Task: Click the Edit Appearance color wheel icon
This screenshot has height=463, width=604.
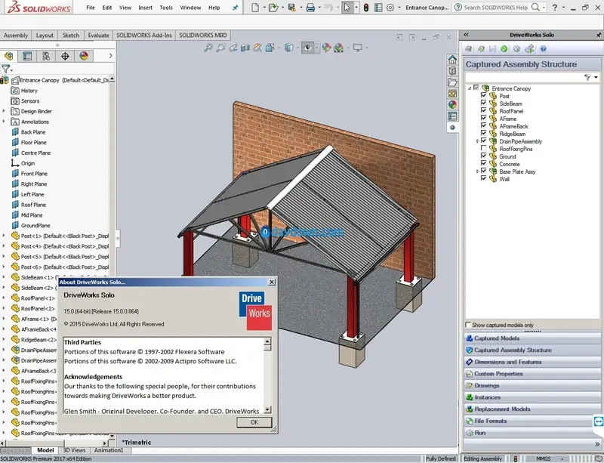Action: coord(326,48)
